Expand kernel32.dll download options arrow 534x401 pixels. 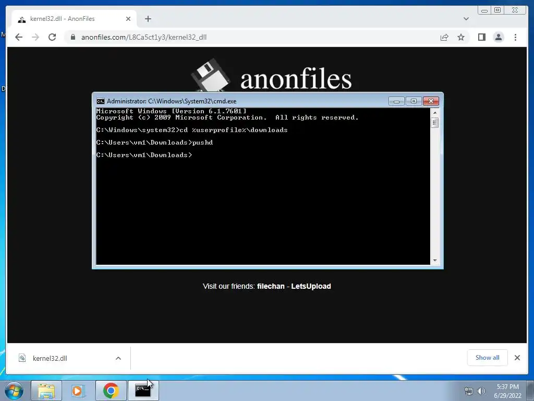coord(118,358)
